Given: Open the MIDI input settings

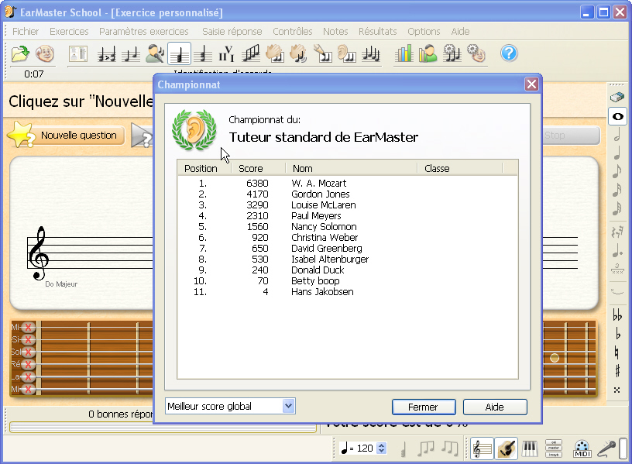Looking at the screenshot, I should (582, 449).
